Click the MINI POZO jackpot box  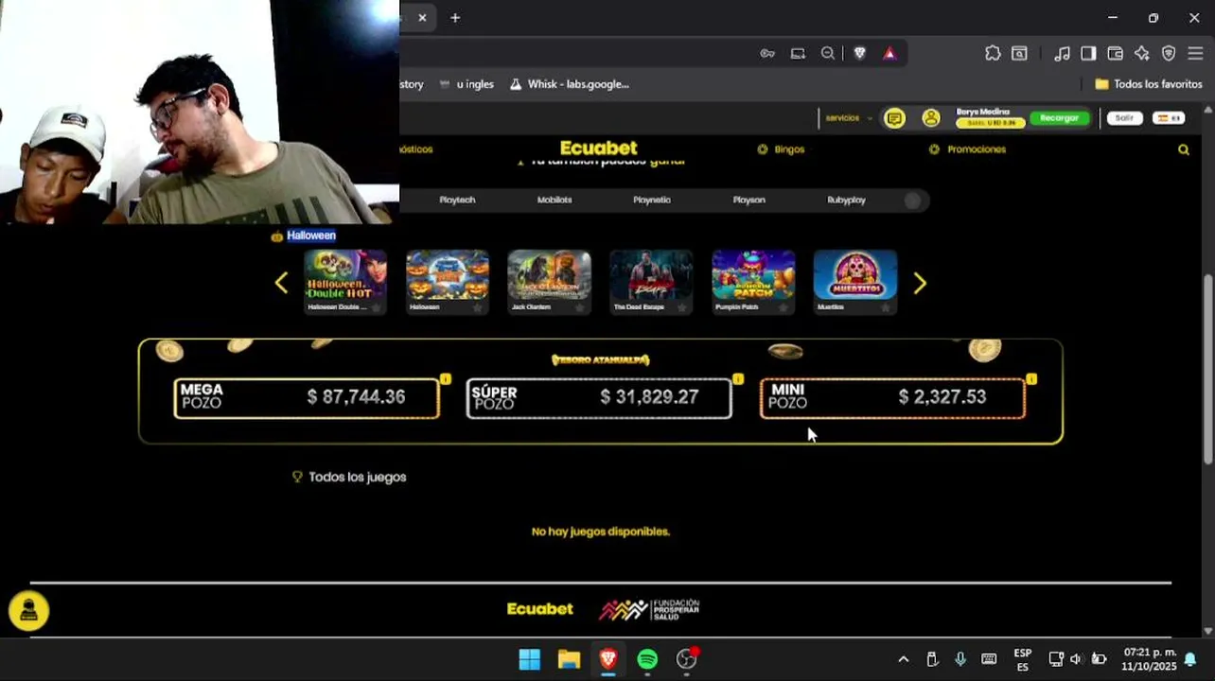pyautogui.click(x=892, y=398)
